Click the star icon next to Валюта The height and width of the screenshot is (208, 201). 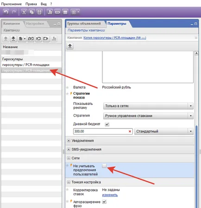pos(67,87)
